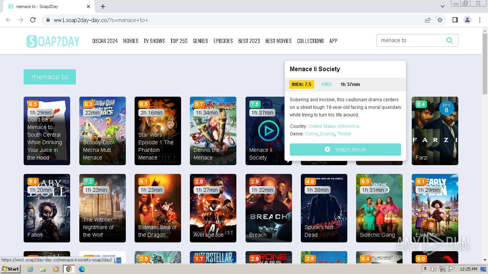Open The Witcher: Nightmare of the Wolf
The height and width of the screenshot is (274, 488).
tap(103, 208)
